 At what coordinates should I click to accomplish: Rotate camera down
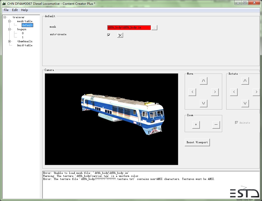[x=245, y=103]
